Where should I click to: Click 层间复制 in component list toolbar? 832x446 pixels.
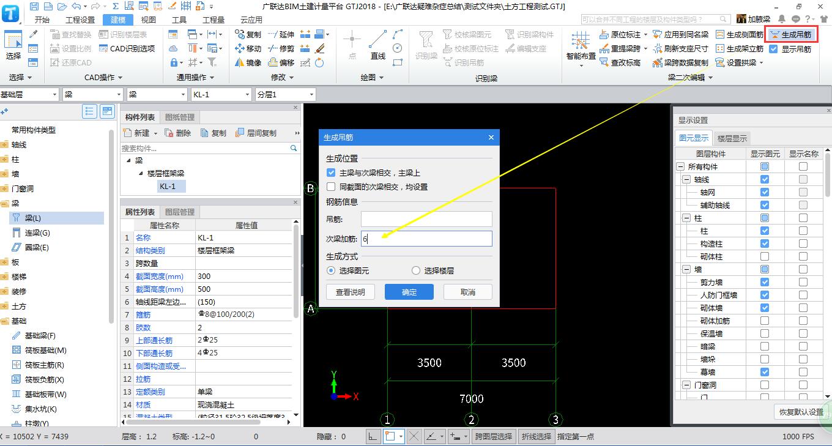click(x=256, y=133)
